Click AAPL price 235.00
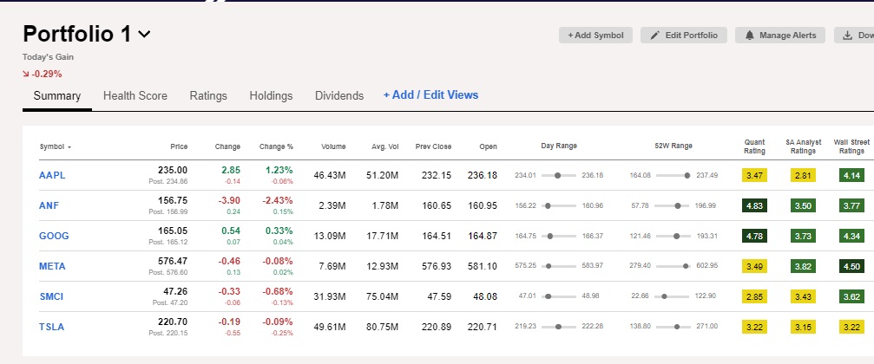The width and height of the screenshot is (874, 364). [x=173, y=171]
